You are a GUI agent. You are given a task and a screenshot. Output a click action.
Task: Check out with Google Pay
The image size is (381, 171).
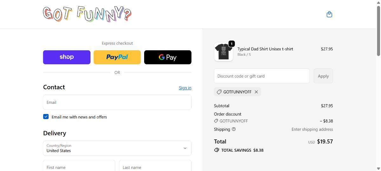tap(168, 57)
